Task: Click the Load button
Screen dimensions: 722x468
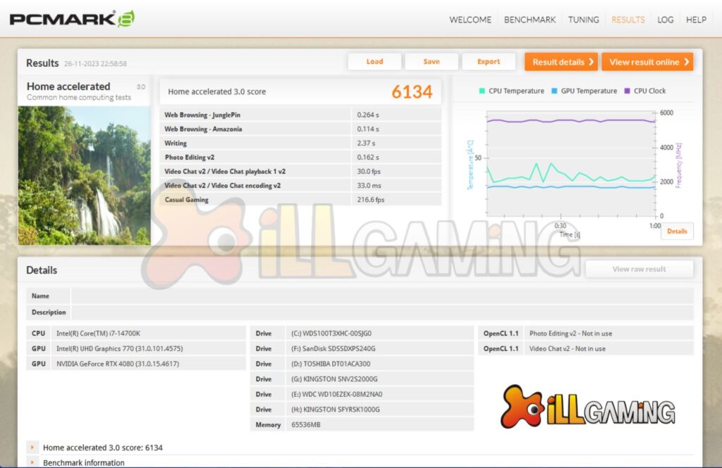Action: (374, 62)
